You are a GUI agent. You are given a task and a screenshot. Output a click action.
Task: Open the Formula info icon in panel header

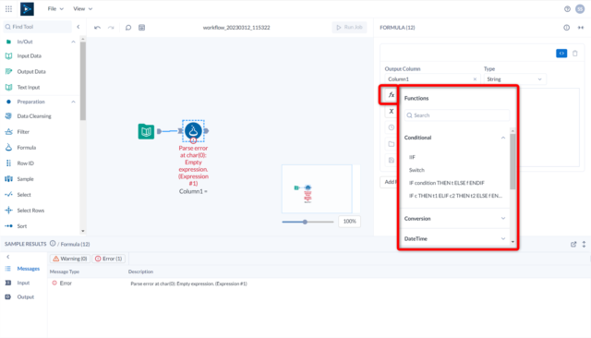[566, 28]
